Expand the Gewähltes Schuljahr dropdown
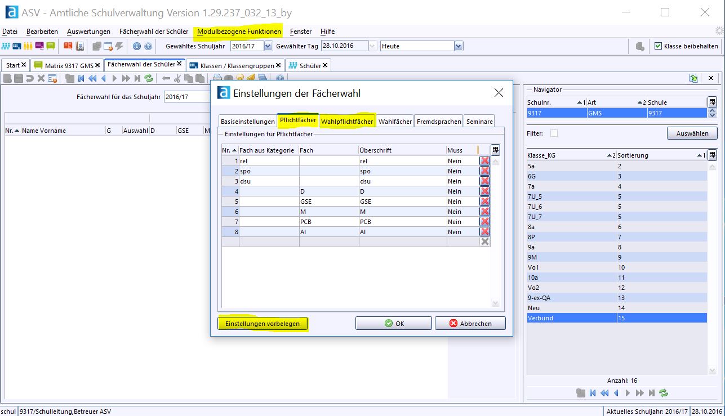 268,46
